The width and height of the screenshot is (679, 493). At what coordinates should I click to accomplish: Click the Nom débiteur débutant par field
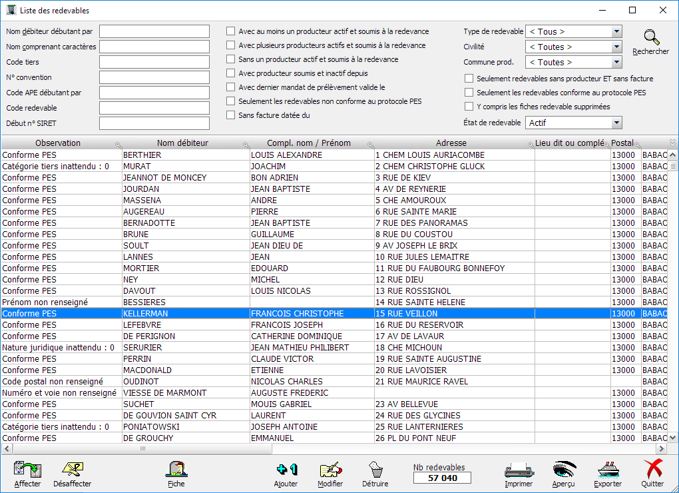click(154, 31)
